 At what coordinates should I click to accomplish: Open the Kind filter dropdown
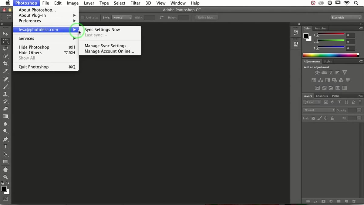tap(312, 102)
